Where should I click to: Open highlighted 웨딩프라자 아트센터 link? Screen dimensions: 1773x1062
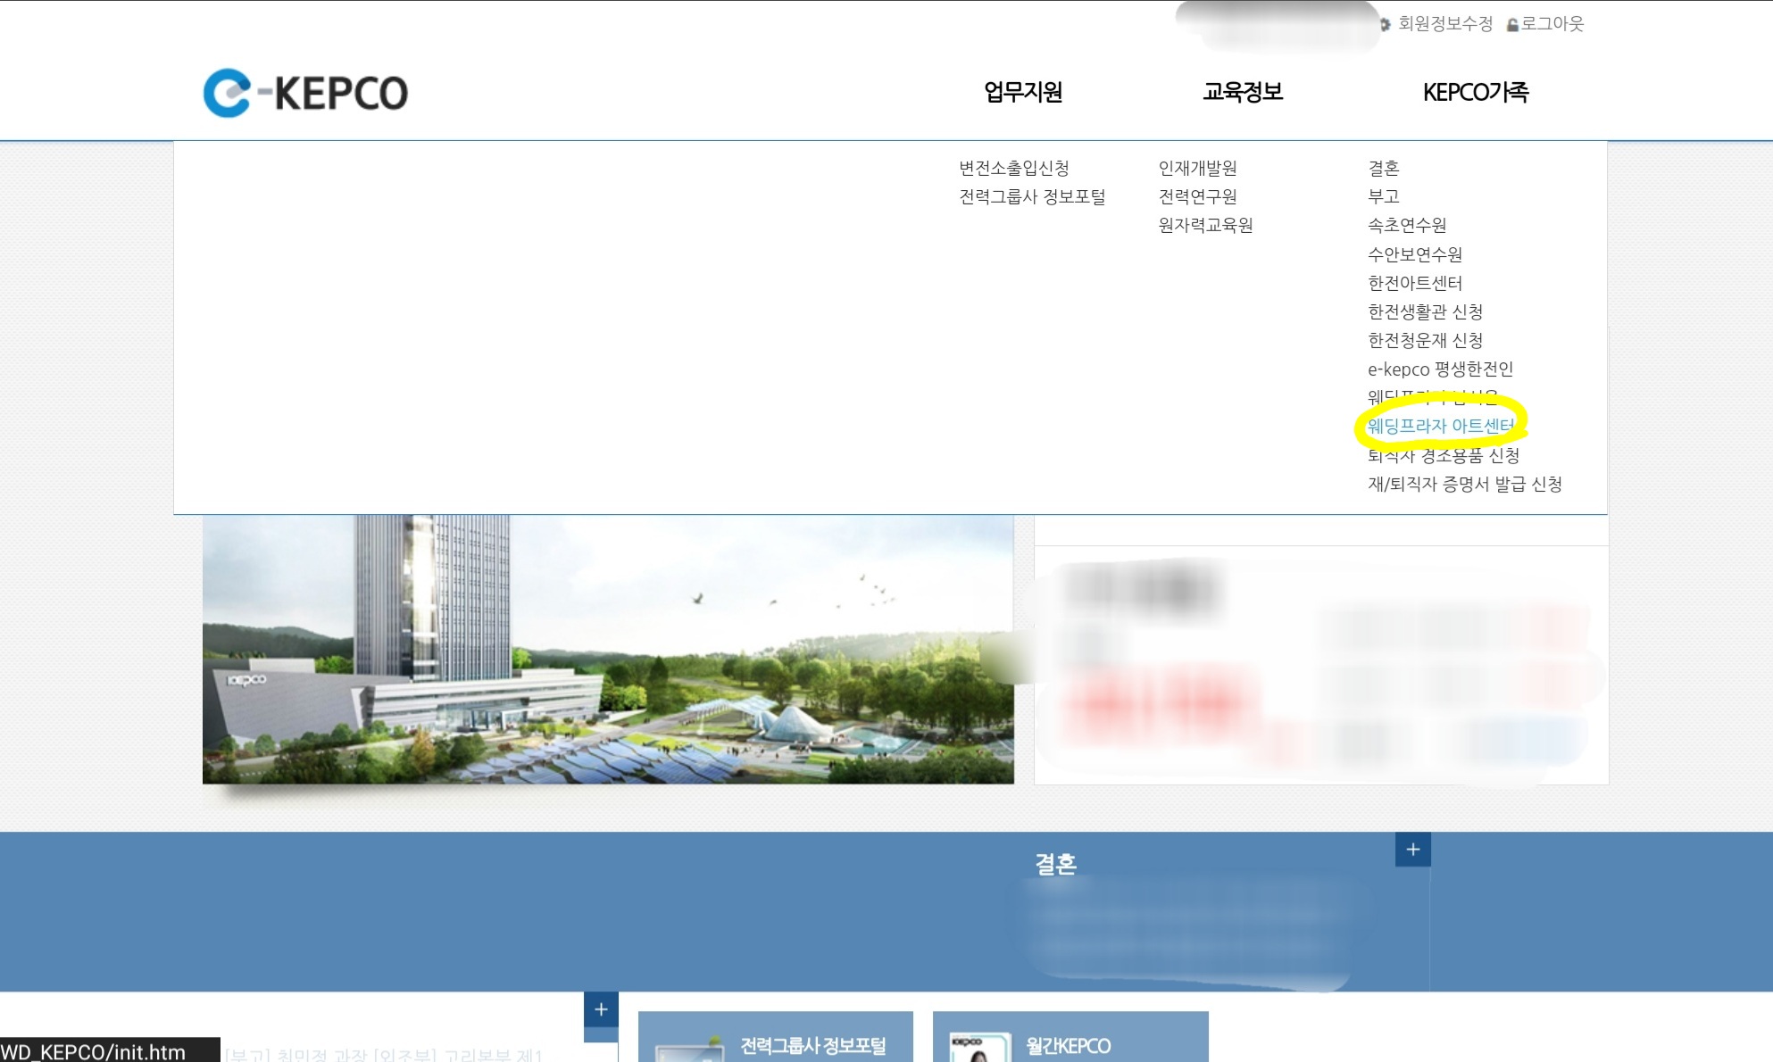1441,426
